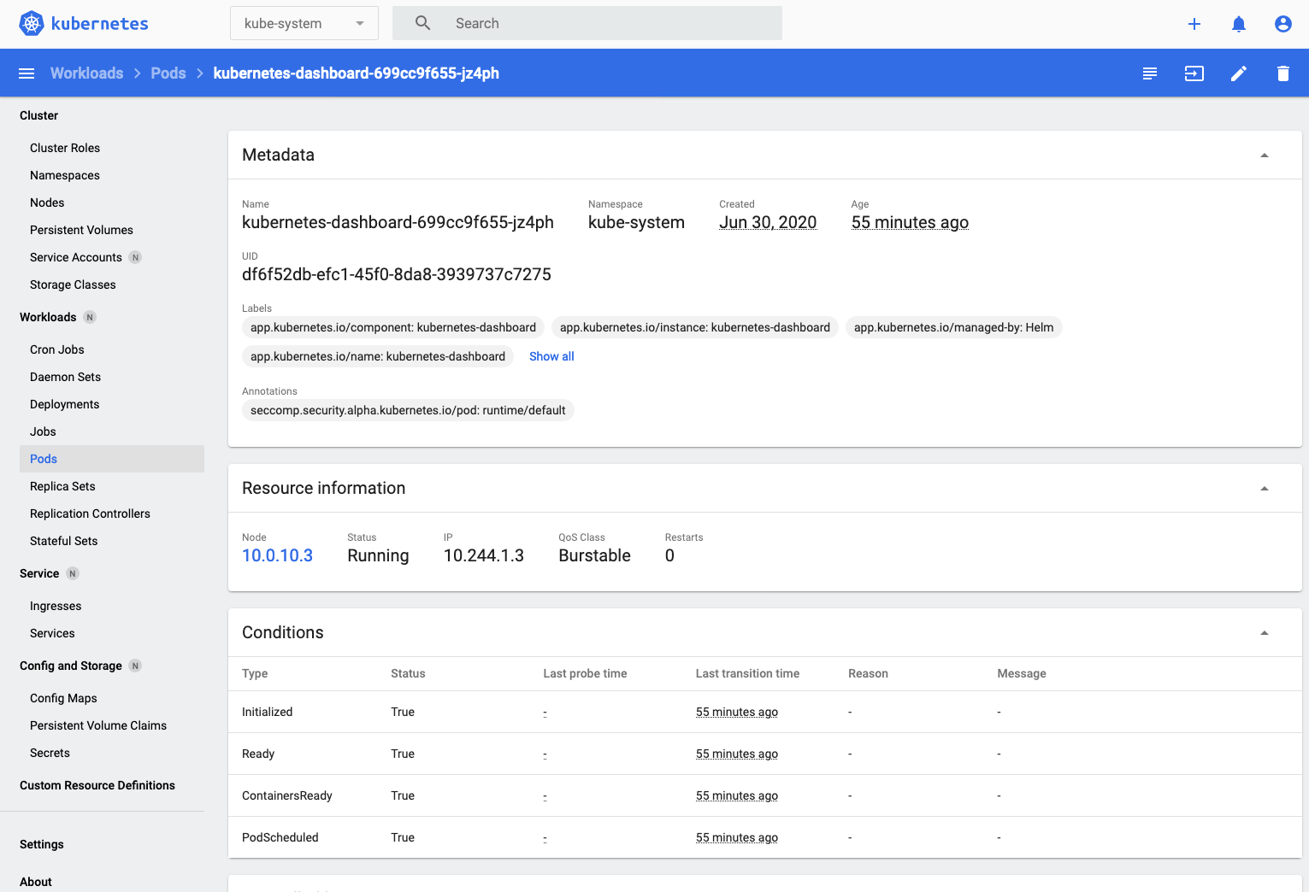The height and width of the screenshot is (892, 1309).
Task: Open Jobs in sidebar
Action: [43, 431]
